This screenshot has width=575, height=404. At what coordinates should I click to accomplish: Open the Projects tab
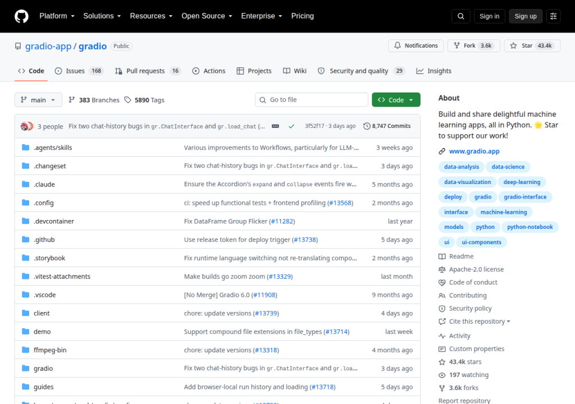pyautogui.click(x=254, y=71)
